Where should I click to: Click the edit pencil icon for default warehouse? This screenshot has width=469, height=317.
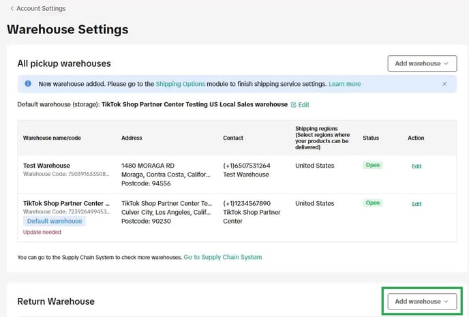click(293, 105)
